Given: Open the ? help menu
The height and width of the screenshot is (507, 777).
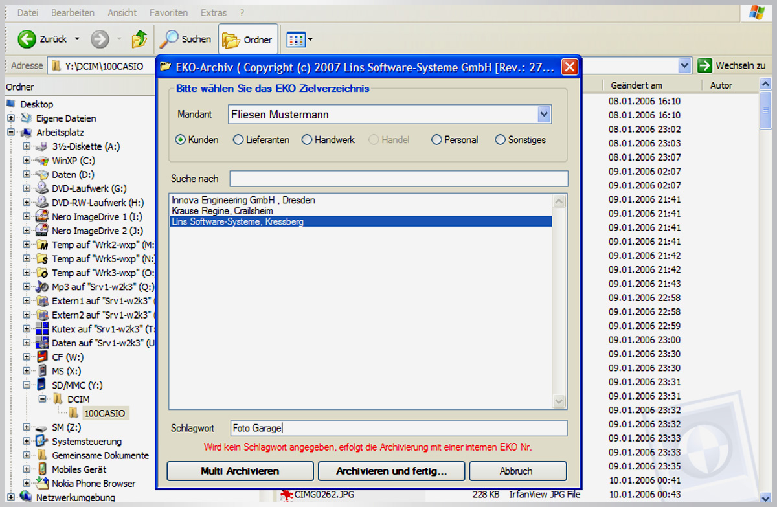Looking at the screenshot, I should tap(242, 13).
